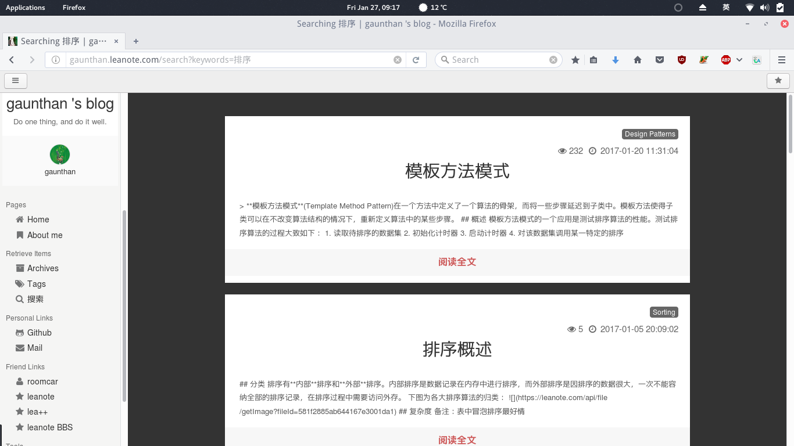Open the Archives link
Image resolution: width=794 pixels, height=446 pixels.
[x=43, y=268]
